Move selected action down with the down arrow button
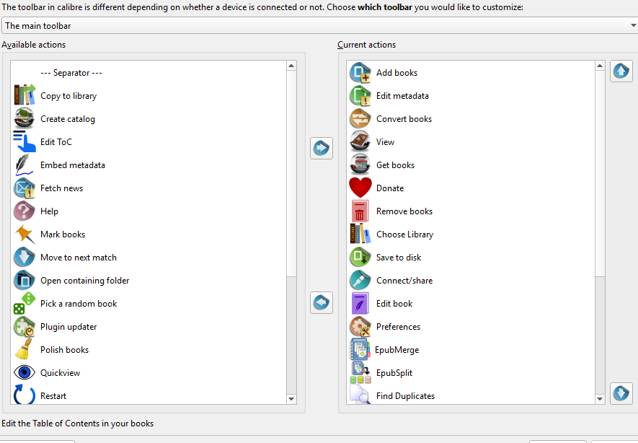This screenshot has width=638, height=443. tap(621, 393)
